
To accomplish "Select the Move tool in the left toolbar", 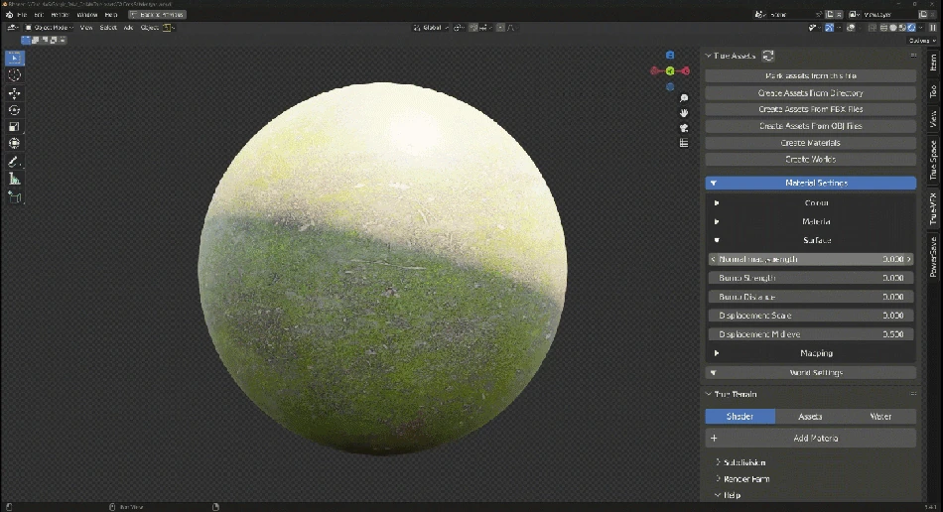I will pos(14,92).
